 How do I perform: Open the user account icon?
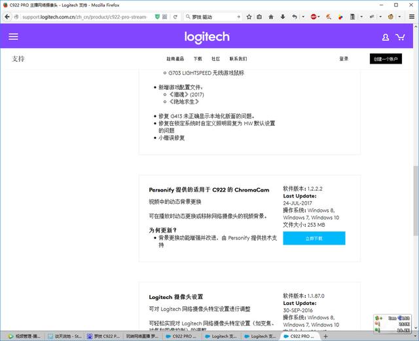(x=386, y=37)
